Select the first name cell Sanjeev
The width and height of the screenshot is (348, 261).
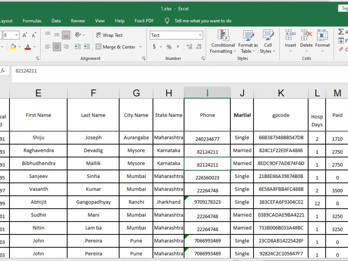click(x=38, y=176)
